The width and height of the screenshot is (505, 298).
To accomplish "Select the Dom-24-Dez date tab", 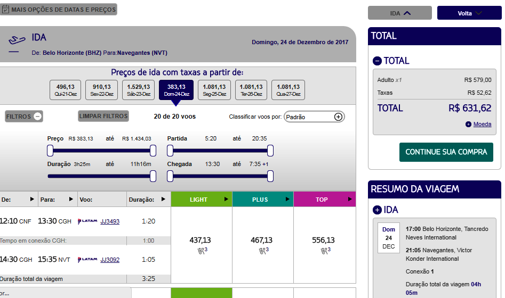I will click(x=176, y=90).
